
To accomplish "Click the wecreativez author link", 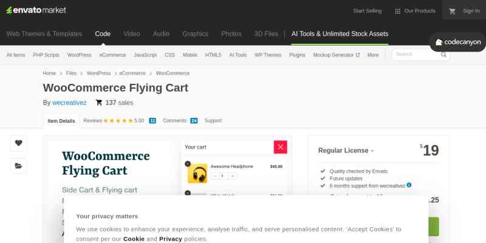I will (x=69, y=103).
